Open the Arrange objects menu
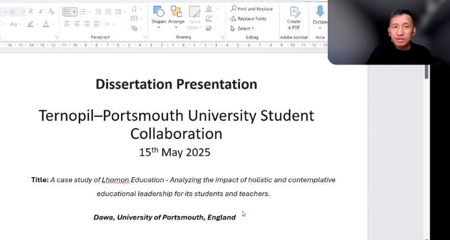Viewport: 450px width, 240px height. pyautogui.click(x=176, y=16)
